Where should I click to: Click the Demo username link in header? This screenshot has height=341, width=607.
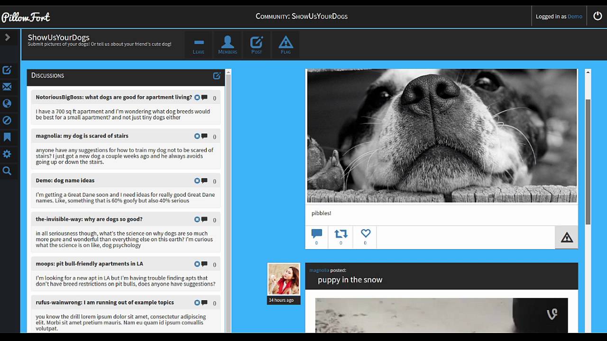point(575,17)
